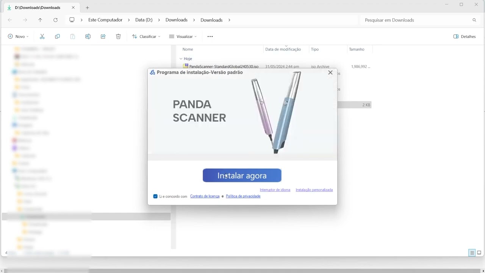Click Este Computador breadcrumb
Screen dimensions: 485x273
105,20
